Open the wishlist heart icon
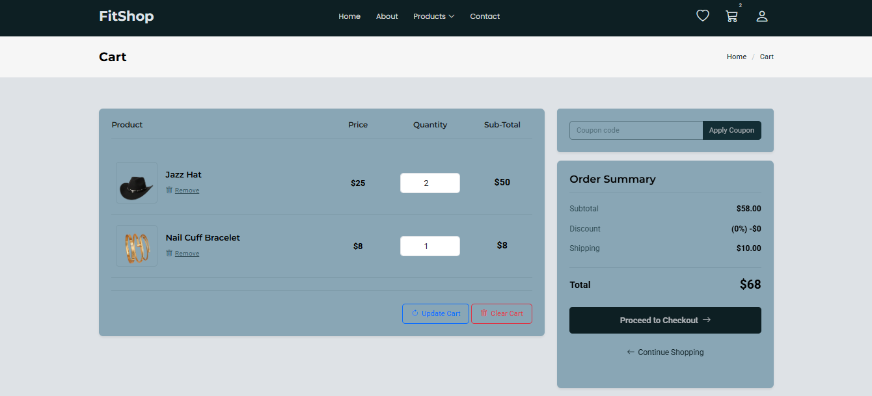Image resolution: width=872 pixels, height=396 pixels. [702, 16]
